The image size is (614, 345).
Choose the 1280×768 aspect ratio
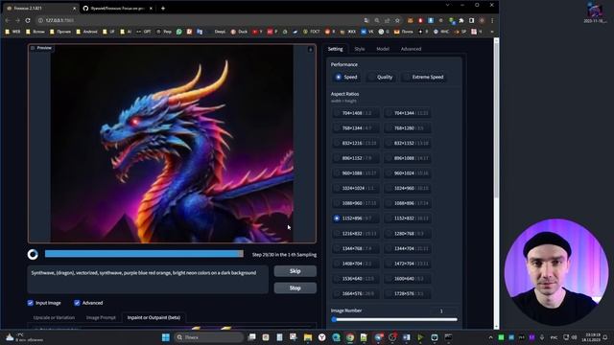pyautogui.click(x=408, y=234)
